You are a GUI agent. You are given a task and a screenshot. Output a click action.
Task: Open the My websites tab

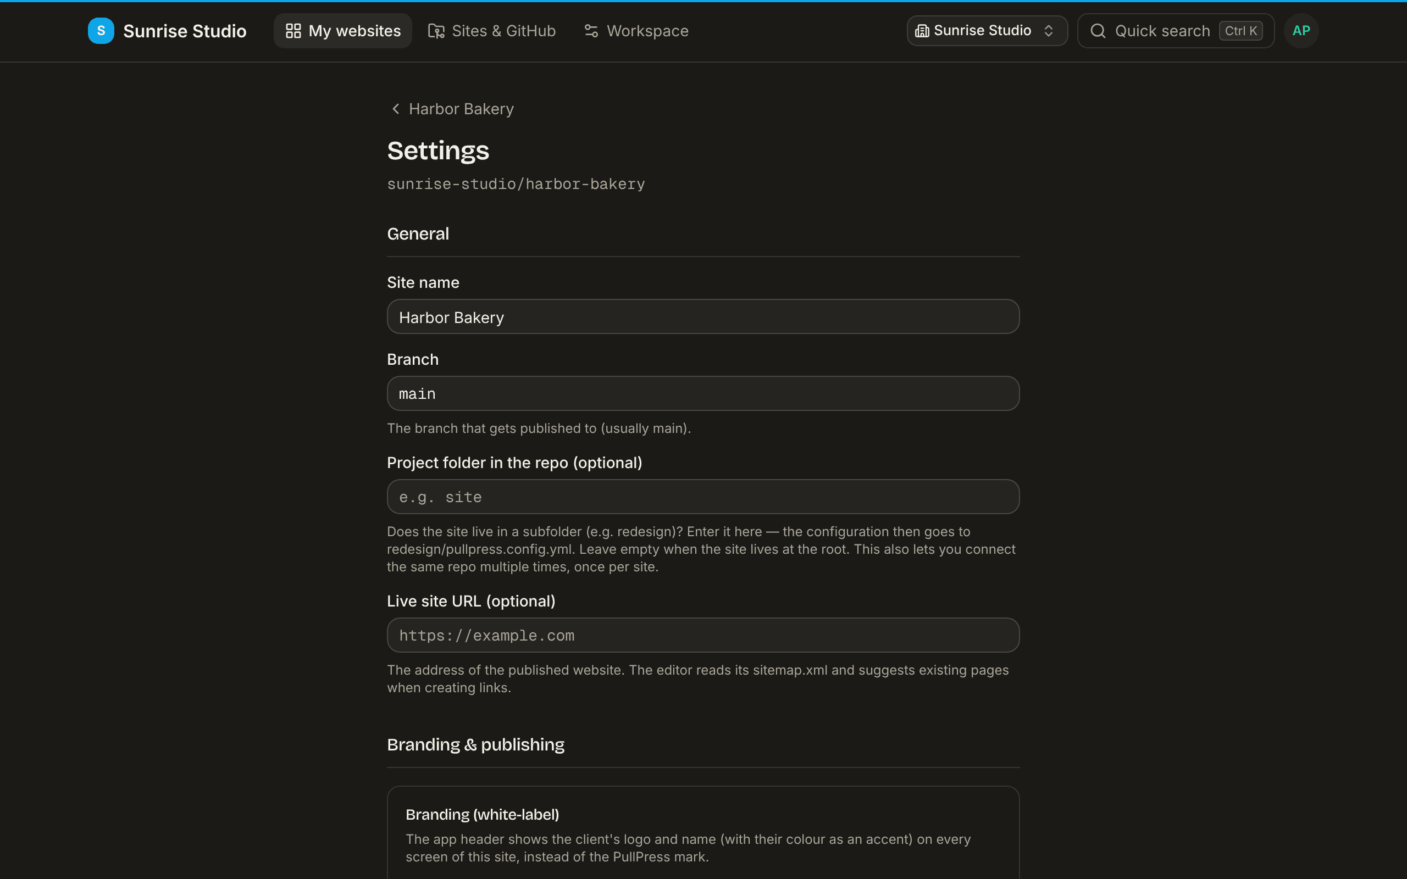click(x=342, y=31)
